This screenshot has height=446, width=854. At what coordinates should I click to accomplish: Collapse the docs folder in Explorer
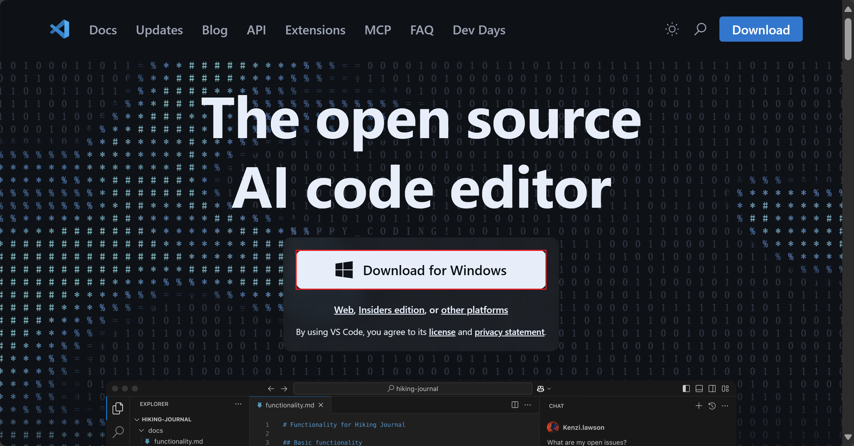point(151,430)
